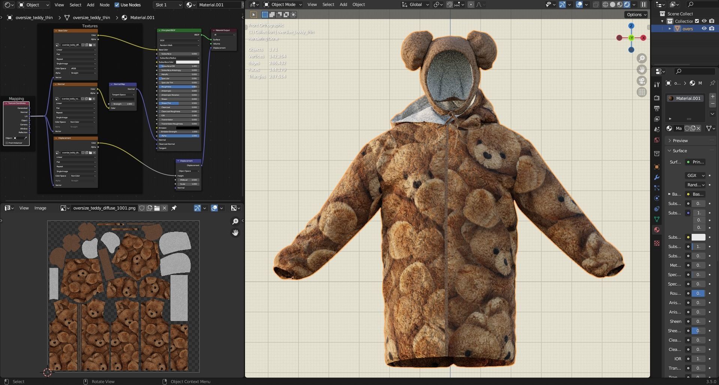Open 3D viewport Select menu
This screenshot has width=719, height=385.
[x=328, y=4]
